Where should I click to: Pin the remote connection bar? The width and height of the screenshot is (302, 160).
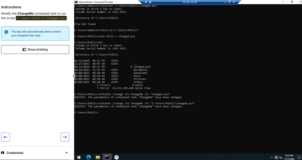pos(146,2)
